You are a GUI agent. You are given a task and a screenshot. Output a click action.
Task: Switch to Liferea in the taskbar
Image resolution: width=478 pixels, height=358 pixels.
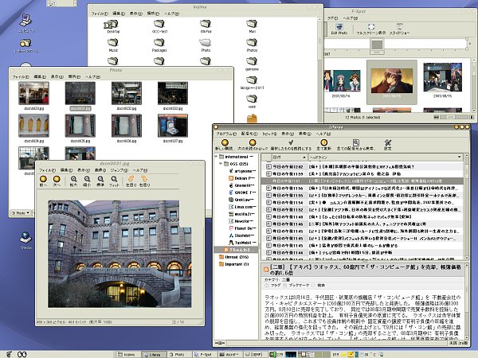154,354
